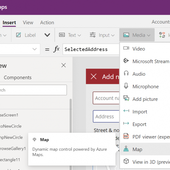Screen dimensions: 170x170
Task: Close the Tree view panel
Action: [x=63, y=65]
